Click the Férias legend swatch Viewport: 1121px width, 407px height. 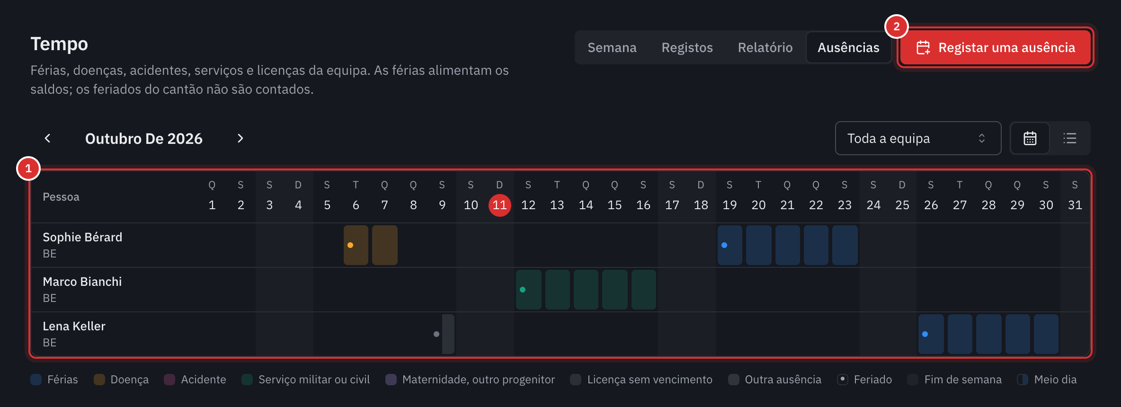(x=36, y=380)
